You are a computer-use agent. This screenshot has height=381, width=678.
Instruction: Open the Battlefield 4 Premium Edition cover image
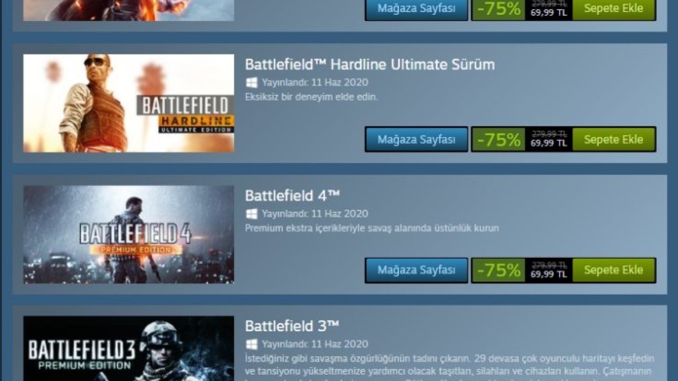click(x=129, y=234)
